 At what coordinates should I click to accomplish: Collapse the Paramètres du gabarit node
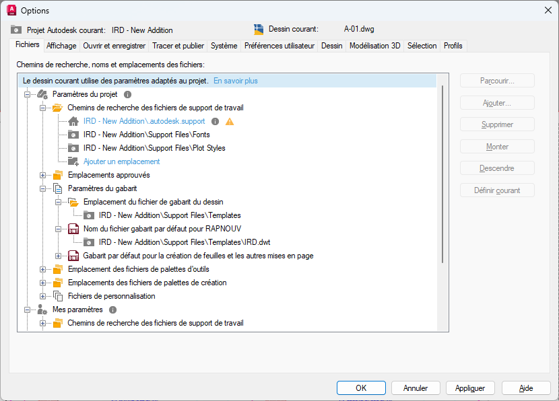click(43, 189)
